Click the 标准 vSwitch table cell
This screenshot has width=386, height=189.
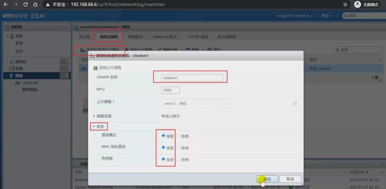(x=320, y=68)
